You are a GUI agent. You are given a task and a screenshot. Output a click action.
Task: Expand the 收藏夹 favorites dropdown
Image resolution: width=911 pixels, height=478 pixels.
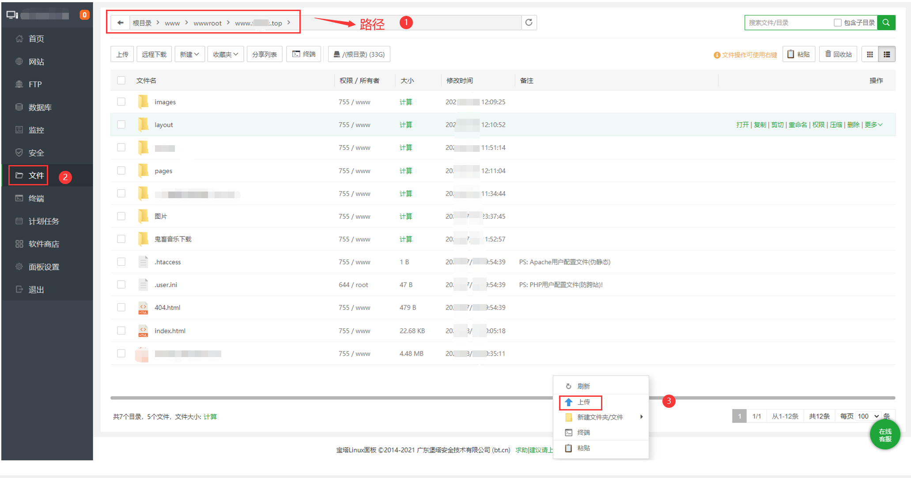coord(226,54)
